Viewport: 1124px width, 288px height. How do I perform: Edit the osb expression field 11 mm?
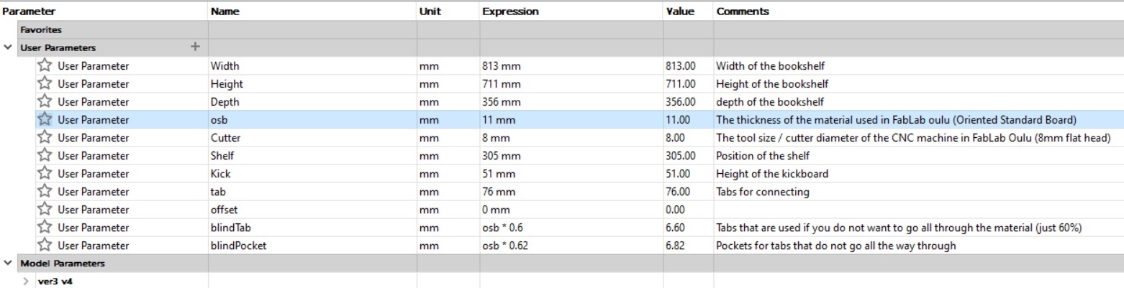click(571, 120)
